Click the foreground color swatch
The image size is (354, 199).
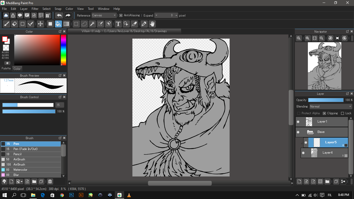pos(5,39)
